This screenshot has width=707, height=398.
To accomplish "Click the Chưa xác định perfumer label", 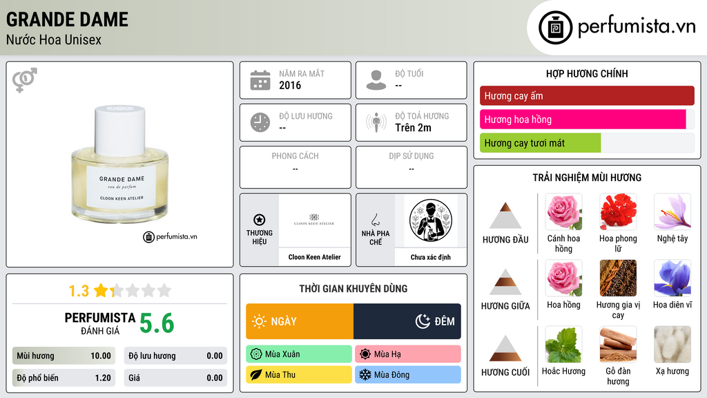I will 430,257.
